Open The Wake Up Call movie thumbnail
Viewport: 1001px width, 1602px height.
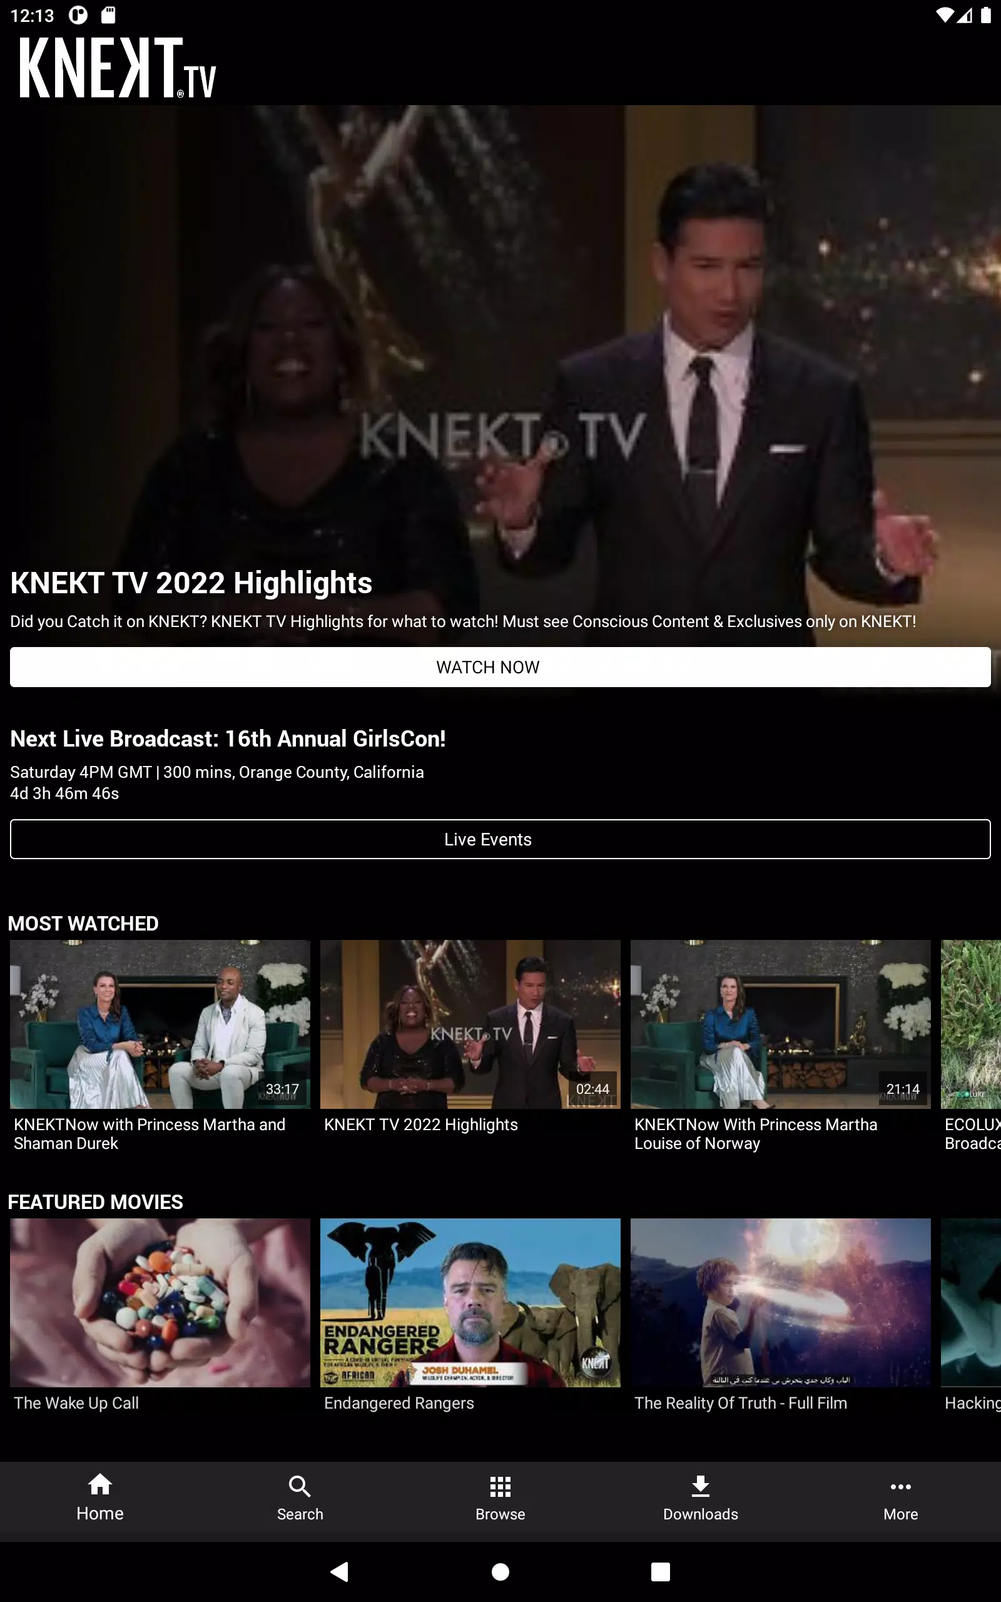(x=160, y=1303)
